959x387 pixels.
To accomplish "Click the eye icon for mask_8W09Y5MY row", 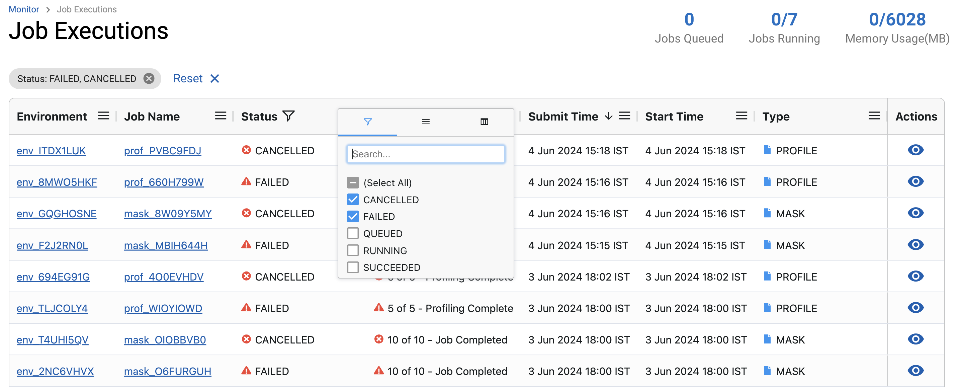I will tap(916, 213).
